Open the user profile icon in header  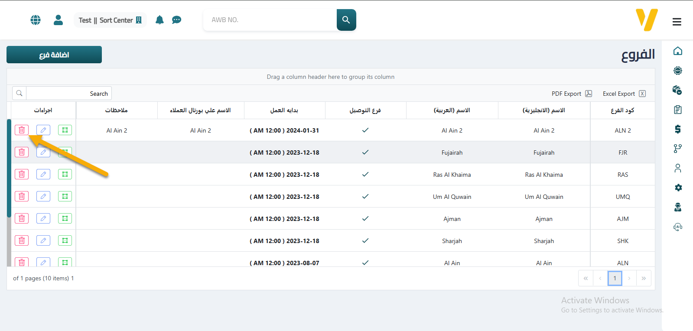pyautogui.click(x=58, y=20)
